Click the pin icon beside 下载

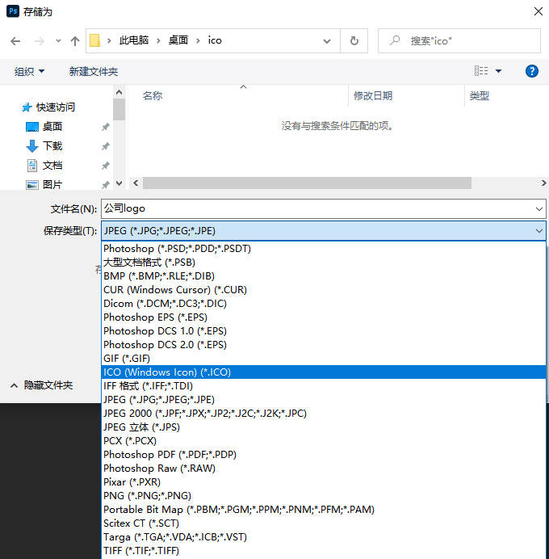click(x=106, y=146)
